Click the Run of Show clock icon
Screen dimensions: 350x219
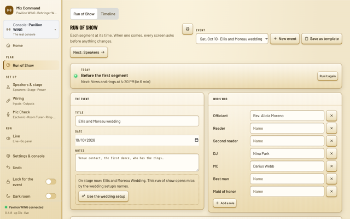coord(8,65)
